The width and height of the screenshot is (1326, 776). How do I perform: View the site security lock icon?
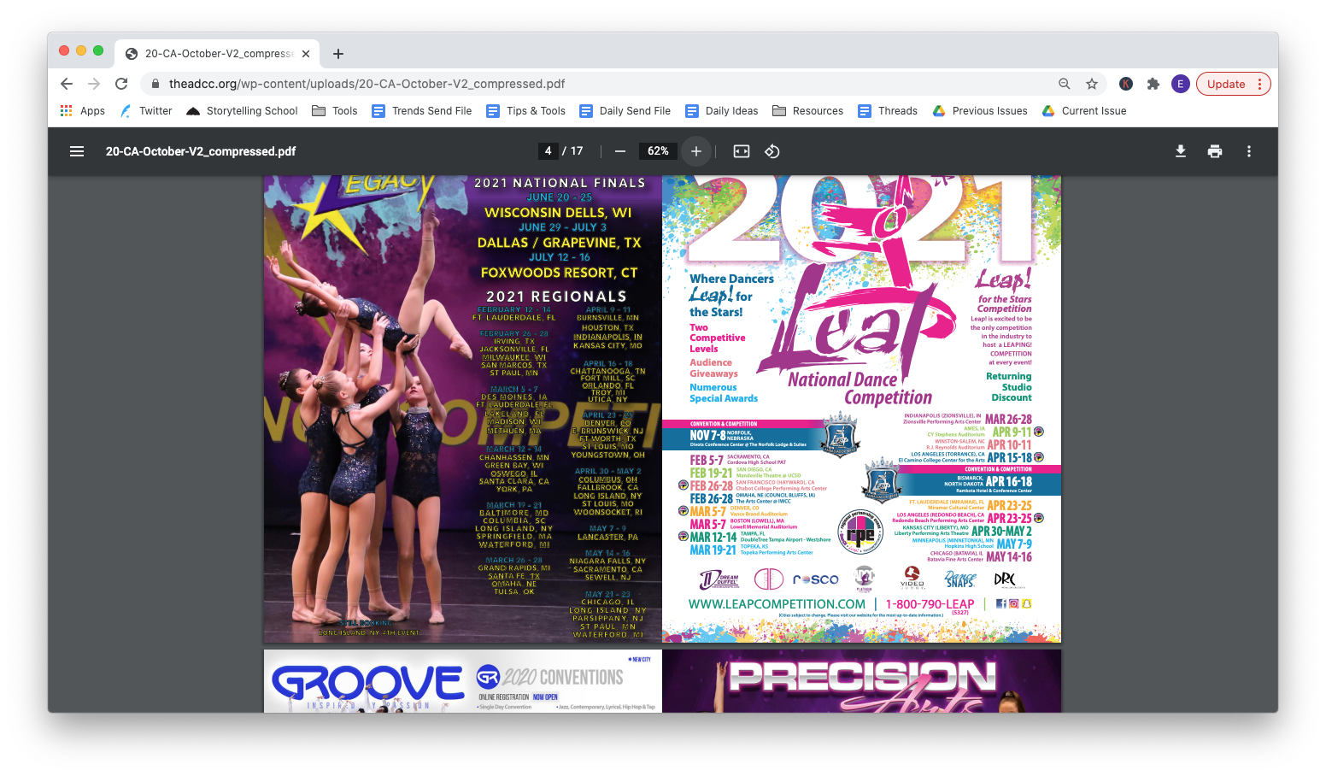pos(155,84)
